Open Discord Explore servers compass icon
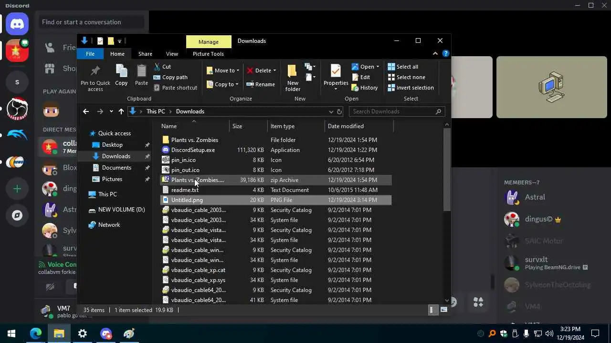 coord(17,215)
